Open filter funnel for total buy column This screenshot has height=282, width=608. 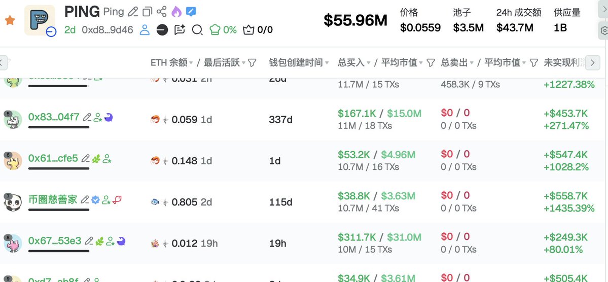point(431,62)
